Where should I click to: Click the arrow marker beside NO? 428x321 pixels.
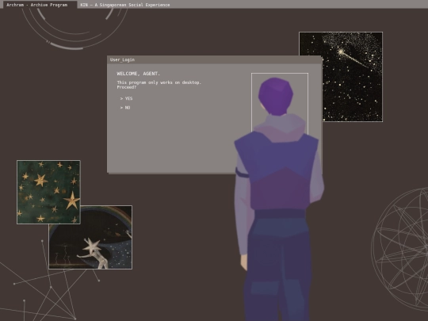(x=121, y=108)
